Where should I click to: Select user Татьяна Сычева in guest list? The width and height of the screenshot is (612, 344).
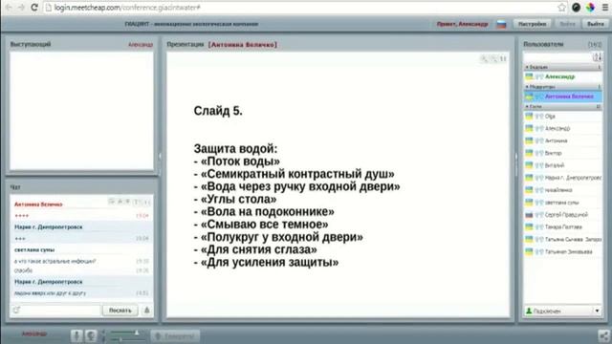562,240
